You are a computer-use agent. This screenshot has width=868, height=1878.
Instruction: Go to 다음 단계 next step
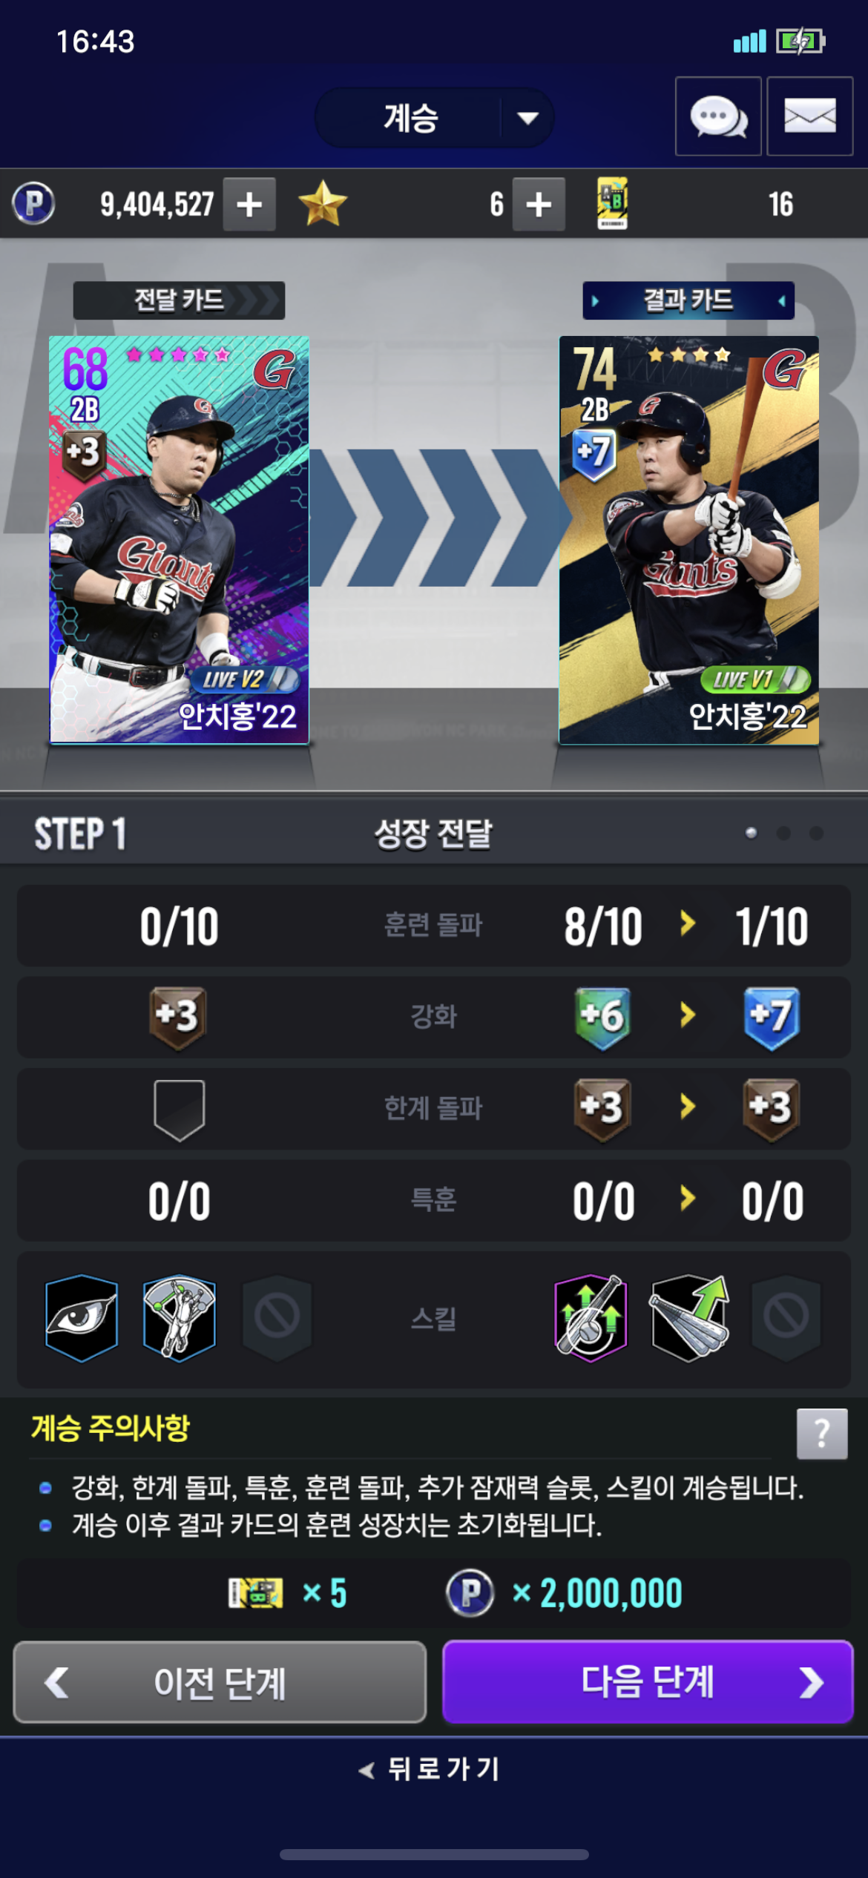648,1681
